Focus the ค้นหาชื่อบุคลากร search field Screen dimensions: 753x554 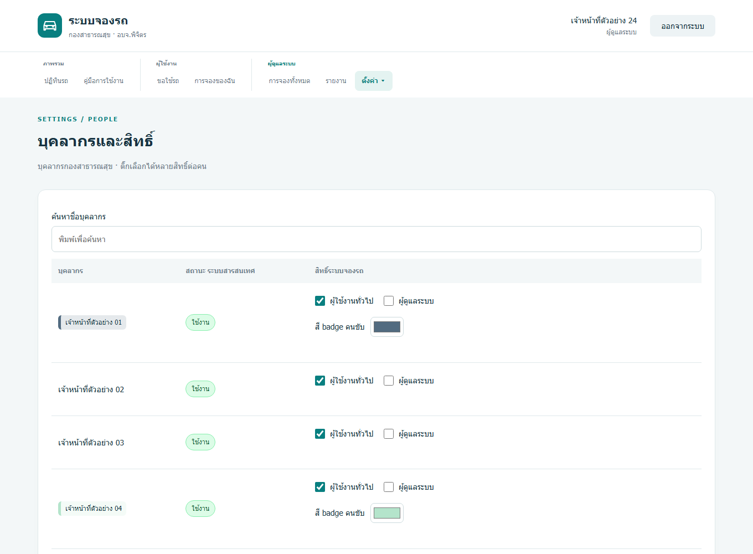376,239
